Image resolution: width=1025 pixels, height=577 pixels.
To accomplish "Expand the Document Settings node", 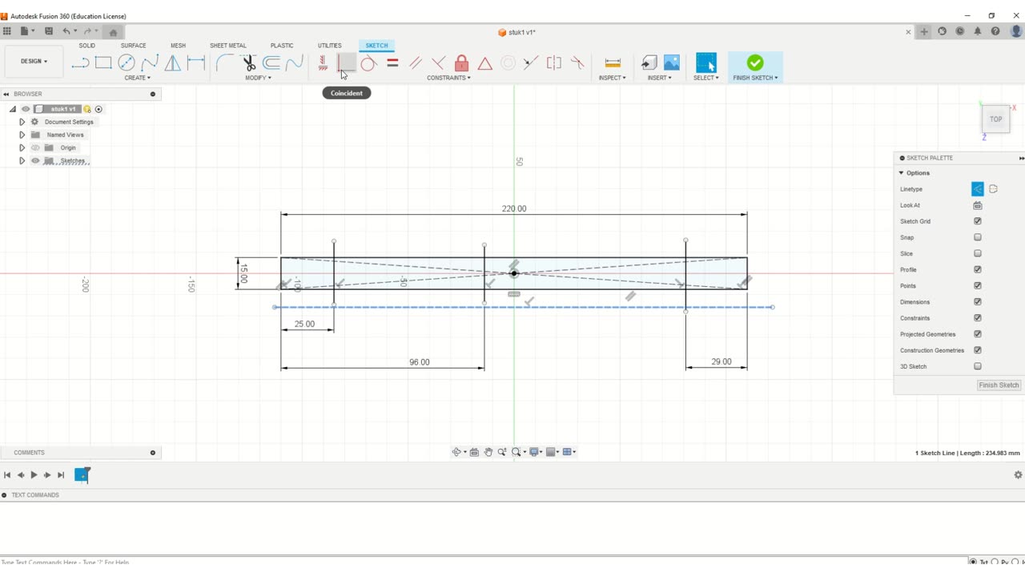I will (x=22, y=122).
